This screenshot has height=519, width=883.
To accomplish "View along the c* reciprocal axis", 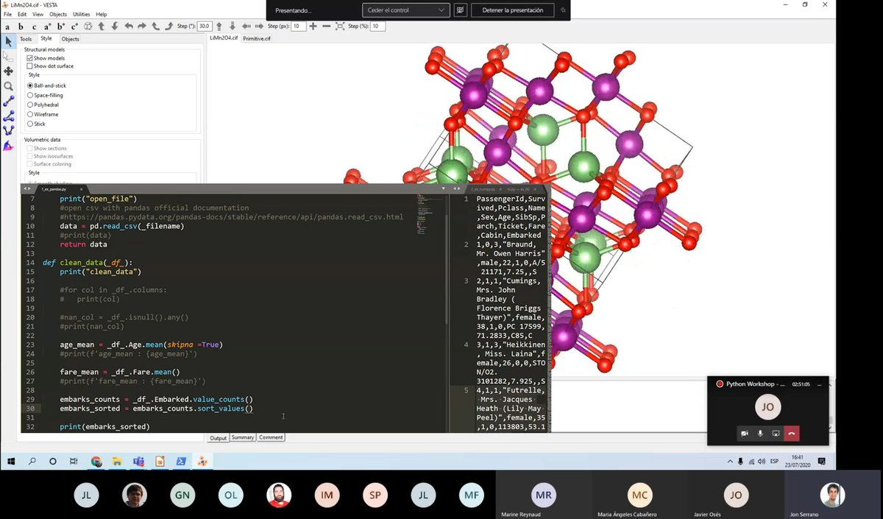I will [x=74, y=27].
